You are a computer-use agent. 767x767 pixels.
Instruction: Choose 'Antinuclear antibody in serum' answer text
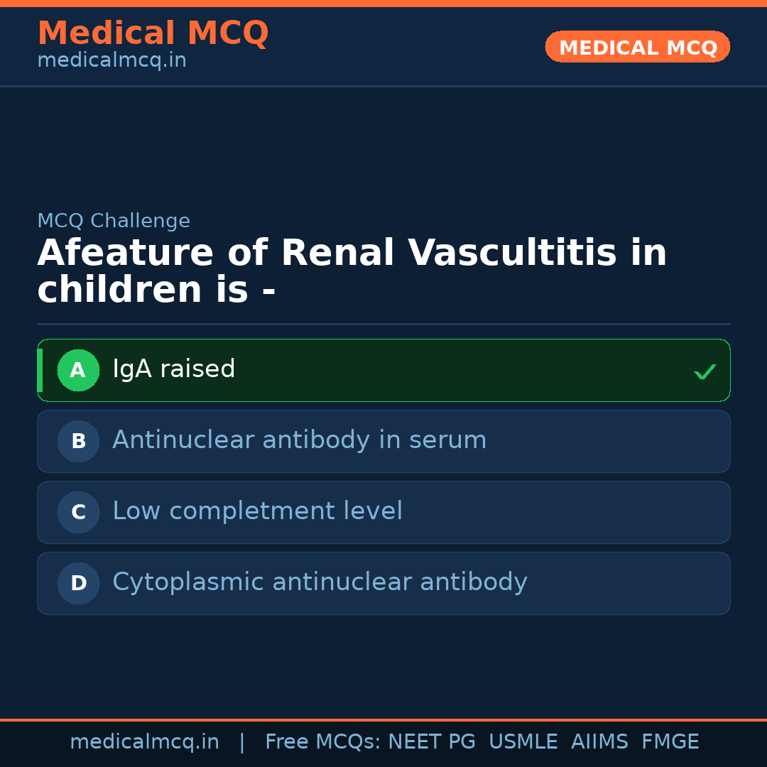tap(299, 440)
